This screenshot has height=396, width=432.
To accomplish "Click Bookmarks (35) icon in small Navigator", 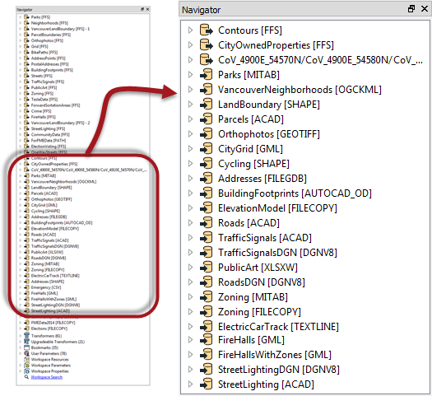I will 26,347.
